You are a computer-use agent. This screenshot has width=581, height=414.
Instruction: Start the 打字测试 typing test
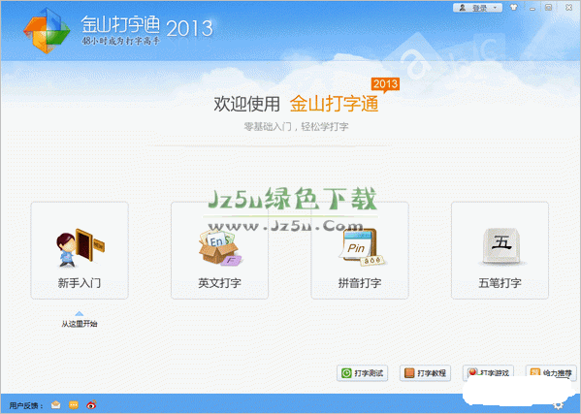pos(363,373)
